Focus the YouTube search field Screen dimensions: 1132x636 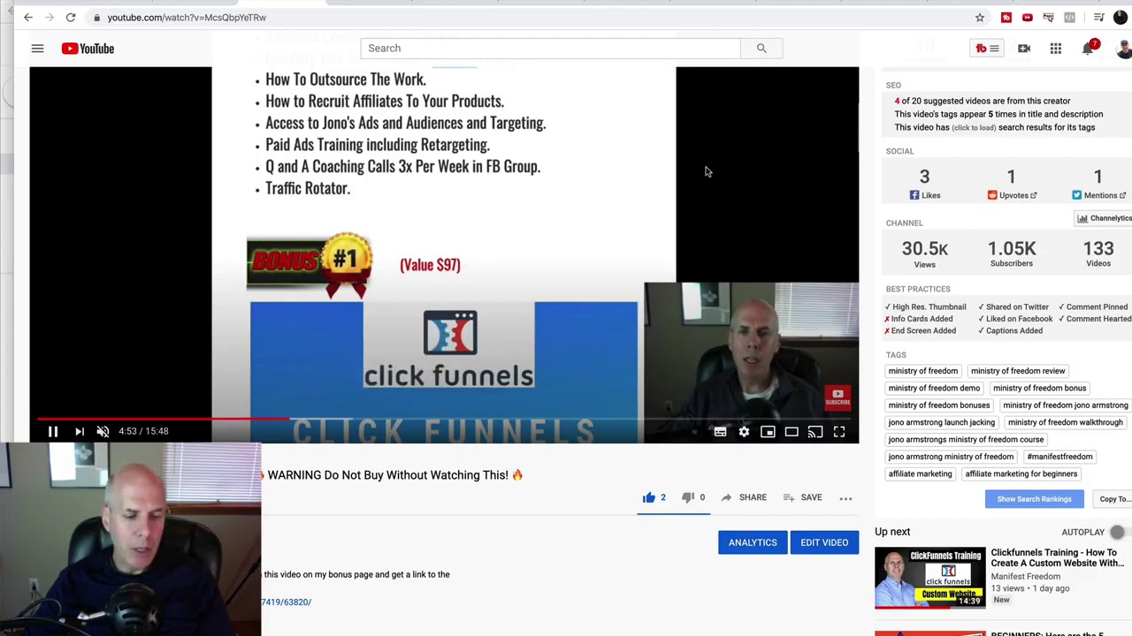tap(550, 49)
